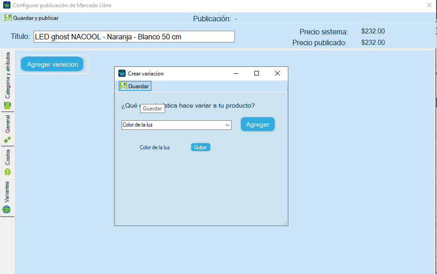The width and height of the screenshot is (437, 274).
Task: Click the dialog resize grip corner
Action: 285,223
